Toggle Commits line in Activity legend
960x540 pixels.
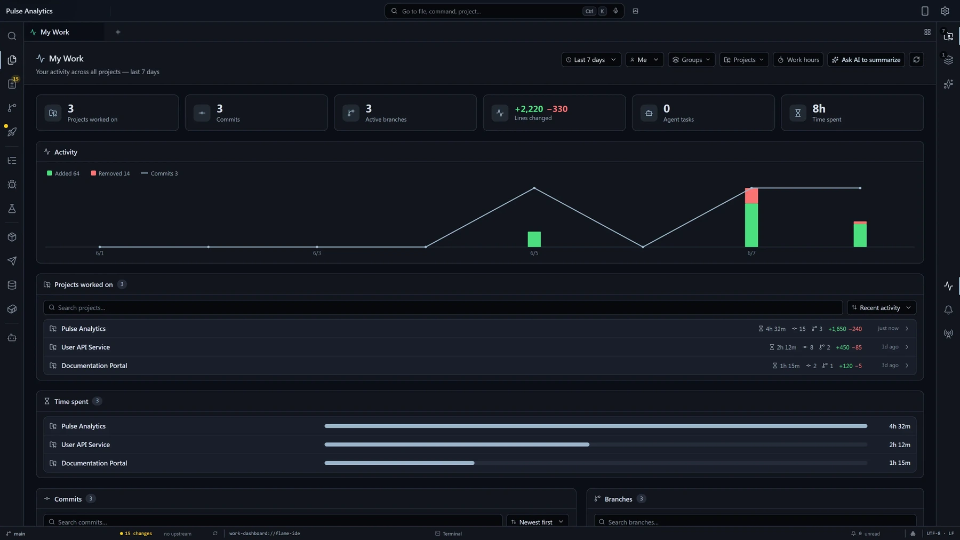pyautogui.click(x=159, y=173)
